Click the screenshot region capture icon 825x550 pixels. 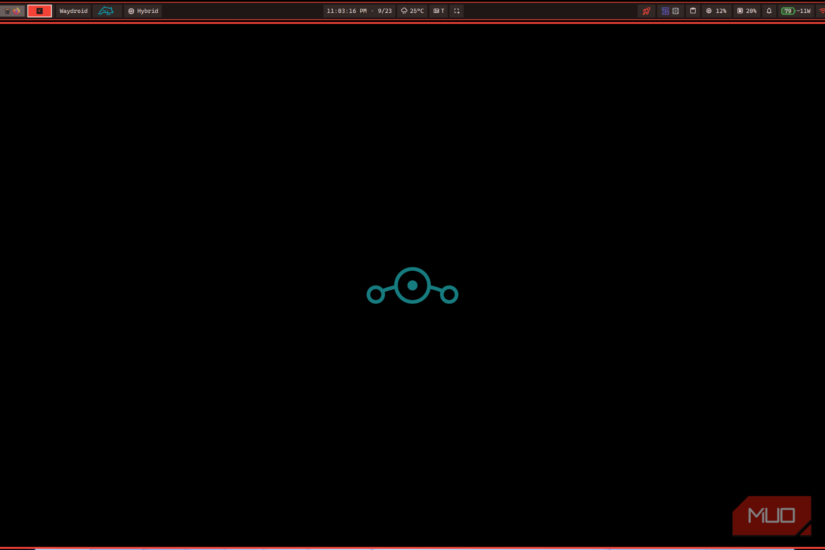456,11
